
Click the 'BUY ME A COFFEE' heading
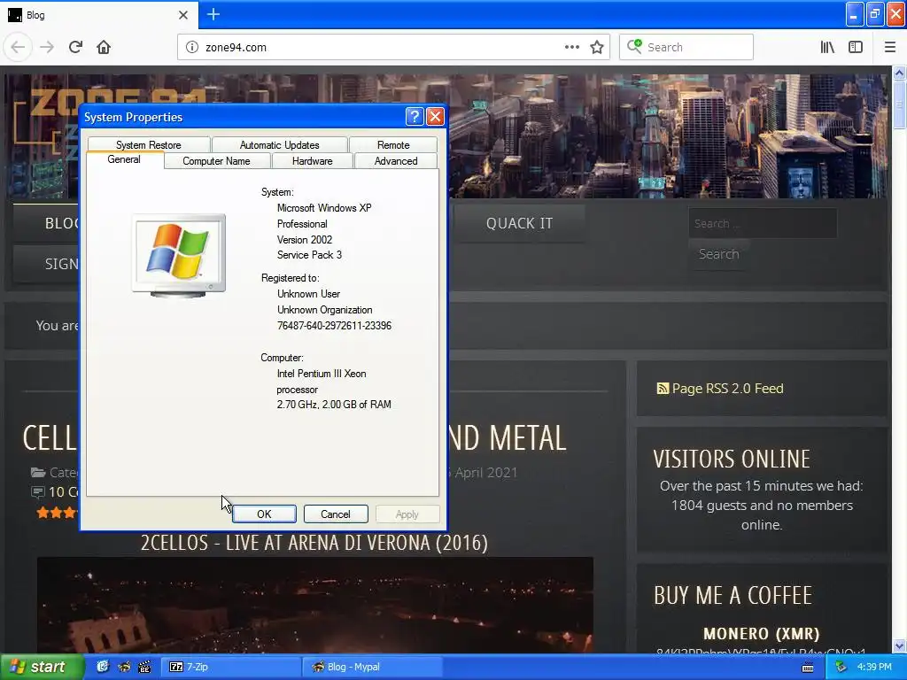tap(733, 596)
